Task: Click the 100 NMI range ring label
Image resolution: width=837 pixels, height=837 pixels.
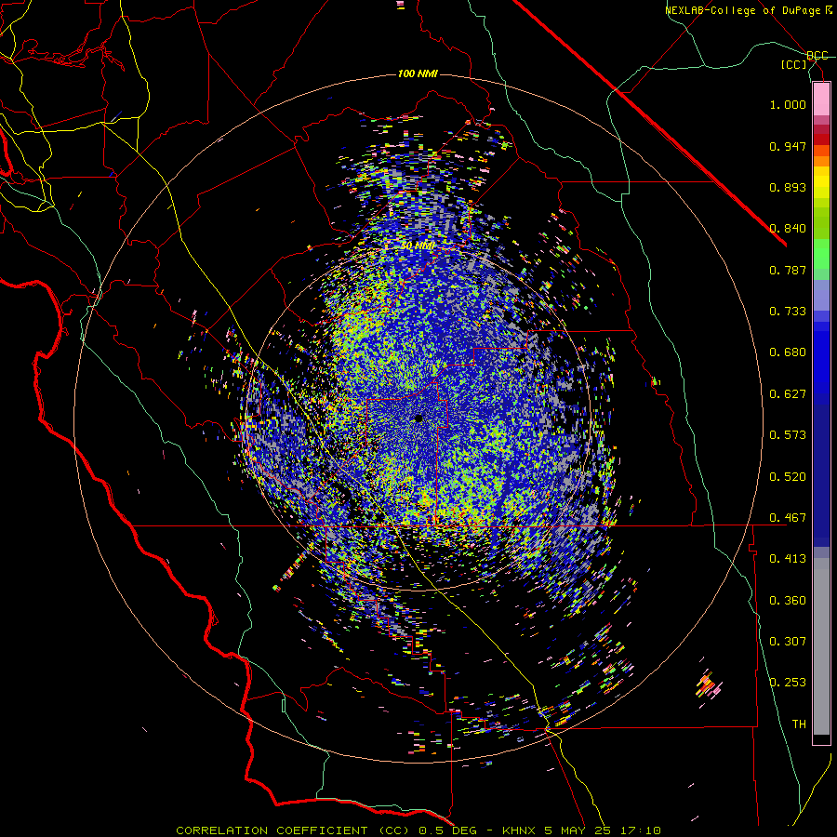Action: 418,73
